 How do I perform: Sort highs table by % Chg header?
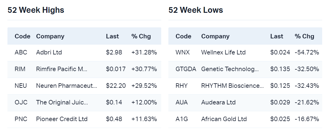(x=141, y=36)
